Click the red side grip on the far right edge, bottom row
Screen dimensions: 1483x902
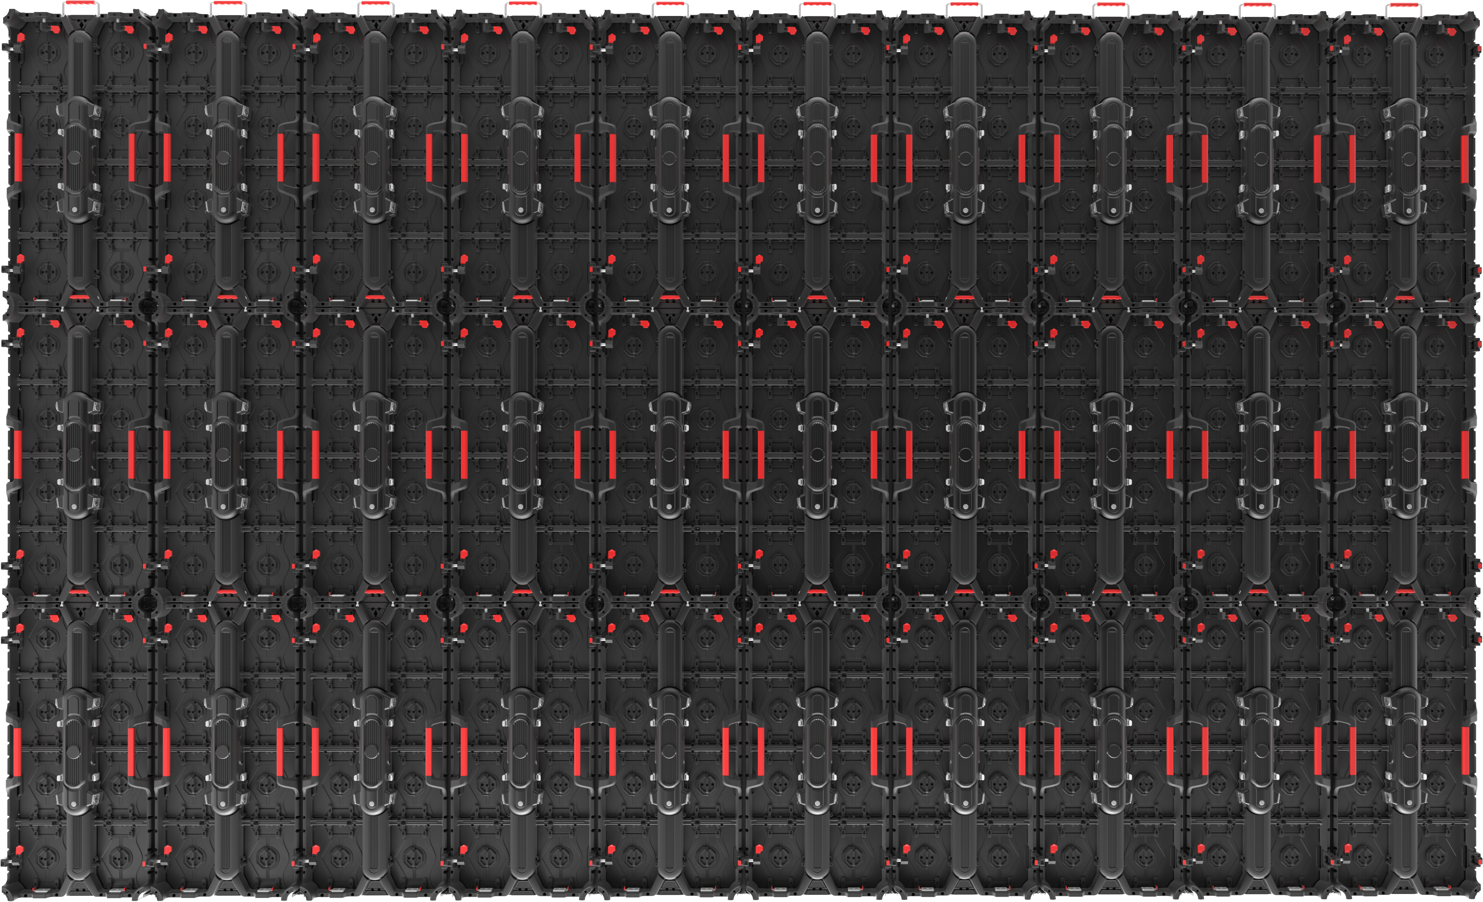[1465, 751]
